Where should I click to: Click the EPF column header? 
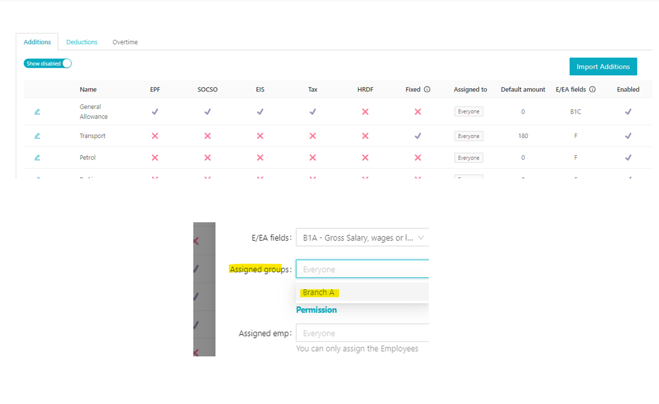click(155, 90)
